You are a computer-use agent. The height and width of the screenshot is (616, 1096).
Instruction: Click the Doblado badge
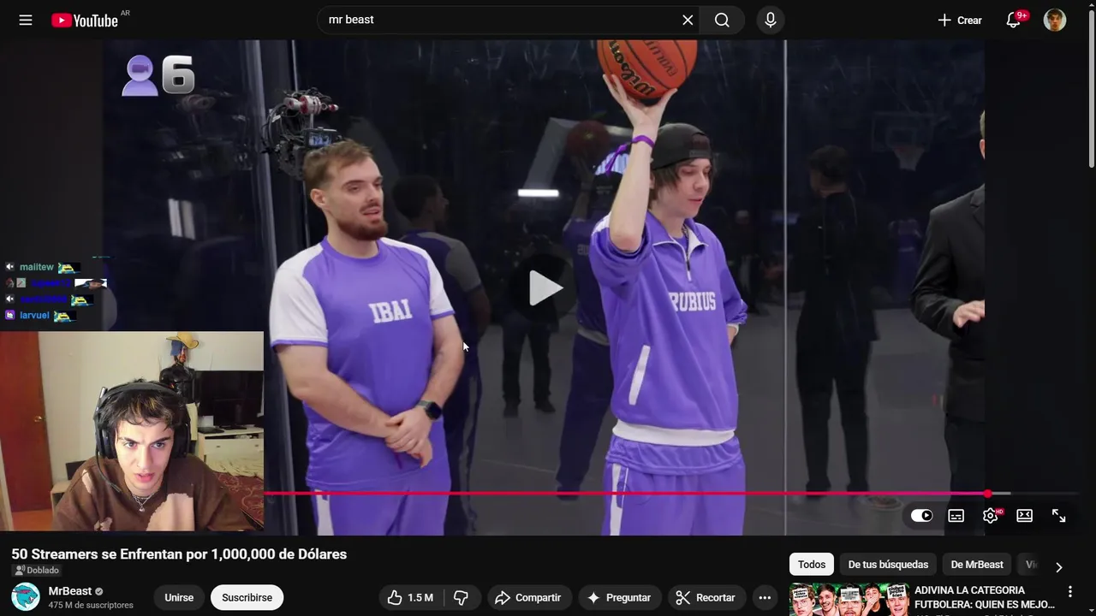[x=36, y=571]
